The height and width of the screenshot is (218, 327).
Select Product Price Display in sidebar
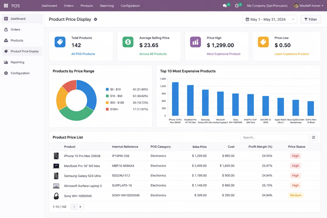click(x=22, y=51)
